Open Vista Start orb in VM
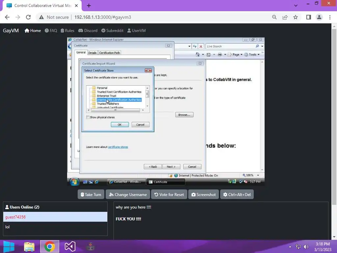This screenshot has height=253, width=337. (x=74, y=182)
